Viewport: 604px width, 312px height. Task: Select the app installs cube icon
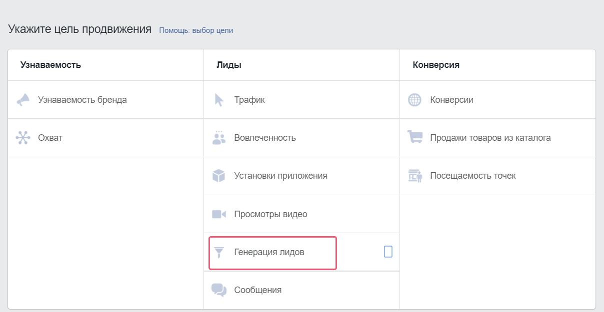[x=219, y=176]
